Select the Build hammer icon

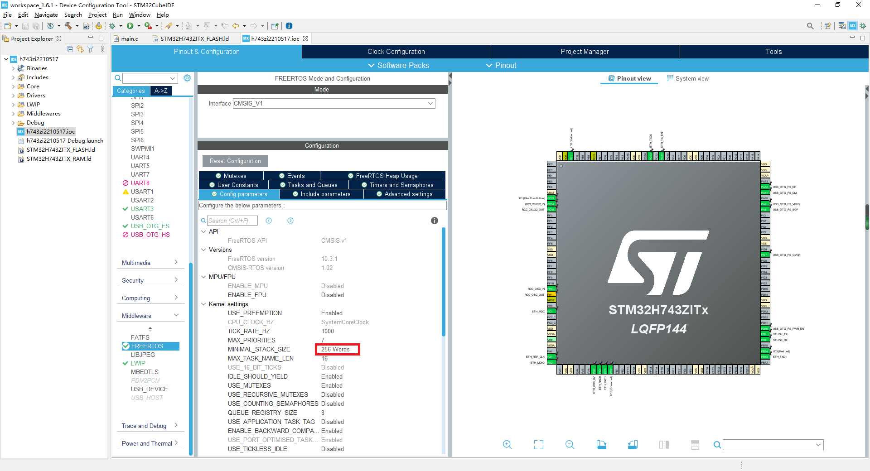click(69, 26)
